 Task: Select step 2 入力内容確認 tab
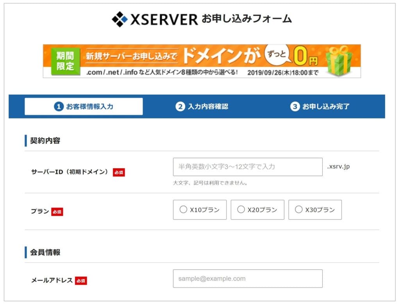click(x=202, y=106)
